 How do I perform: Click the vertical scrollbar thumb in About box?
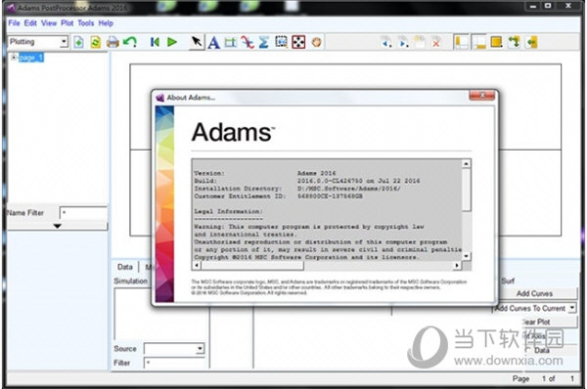tap(466, 190)
